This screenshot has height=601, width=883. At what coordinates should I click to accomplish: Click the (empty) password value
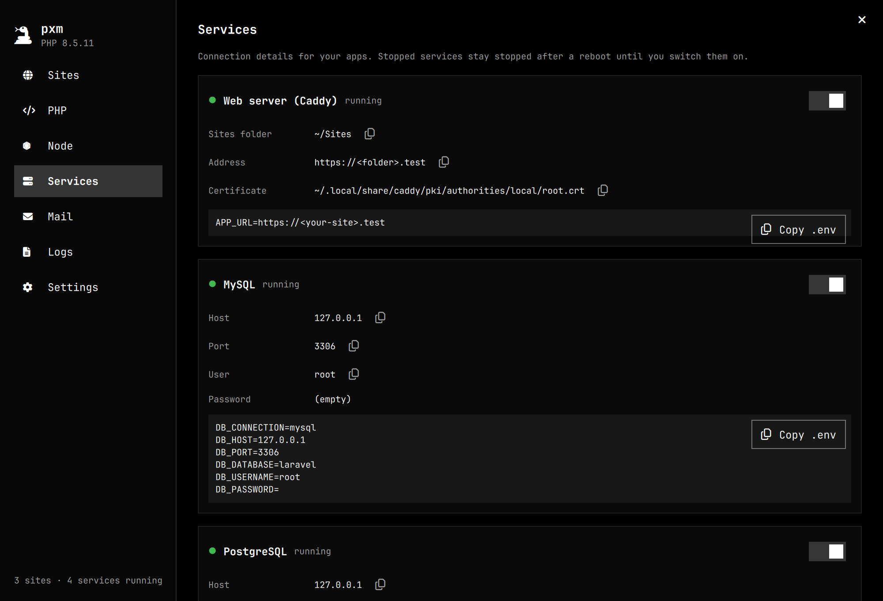pyautogui.click(x=333, y=399)
